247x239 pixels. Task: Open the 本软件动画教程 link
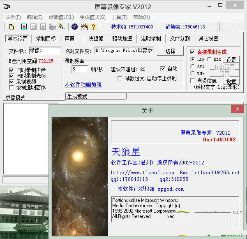pyautogui.click(x=83, y=84)
